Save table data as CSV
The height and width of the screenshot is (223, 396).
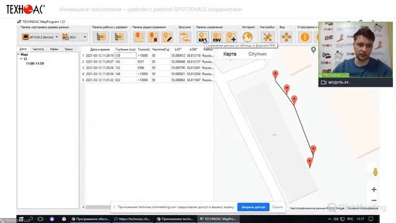pyautogui.click(x=217, y=37)
